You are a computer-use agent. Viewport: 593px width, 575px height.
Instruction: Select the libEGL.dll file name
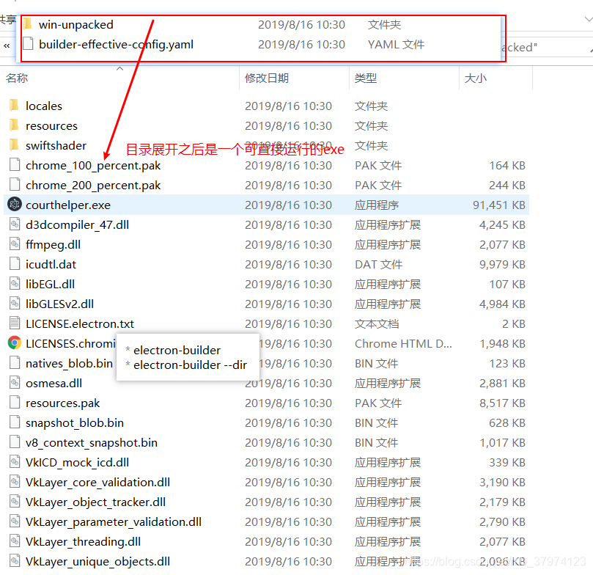pyautogui.click(x=50, y=284)
